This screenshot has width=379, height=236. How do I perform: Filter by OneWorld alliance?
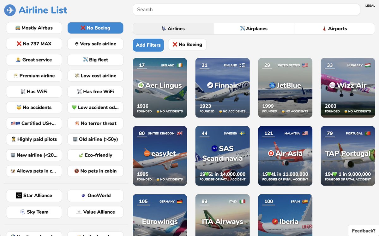(95, 196)
